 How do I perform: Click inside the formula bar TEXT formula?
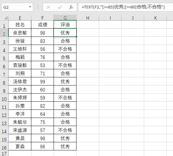[x=123, y=7]
